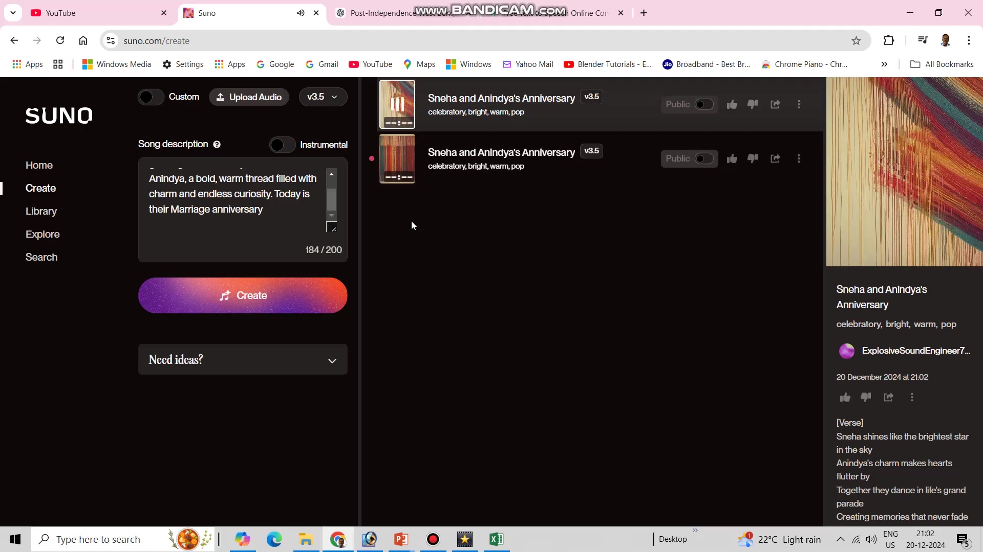Open Chrome media controls icon
Screen dimensions: 983x552
[923, 40]
